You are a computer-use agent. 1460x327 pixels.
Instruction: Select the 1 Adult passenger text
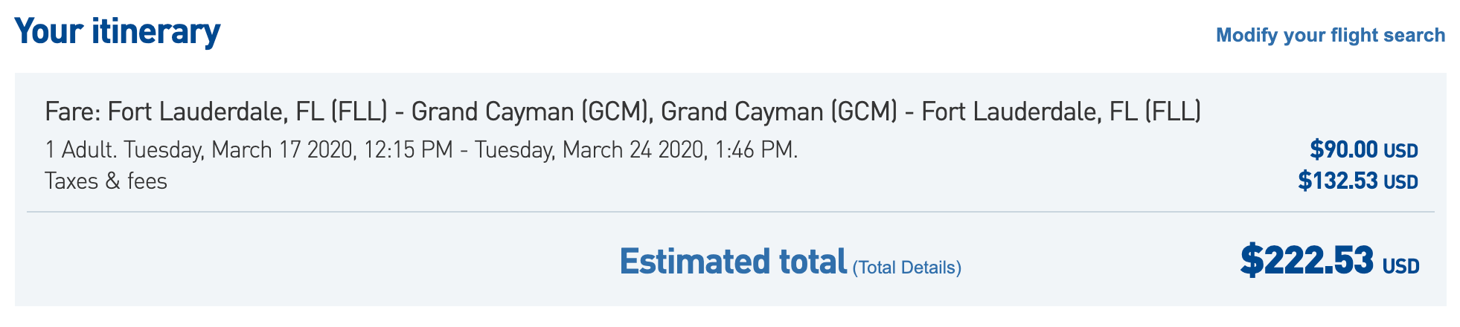coord(80,150)
